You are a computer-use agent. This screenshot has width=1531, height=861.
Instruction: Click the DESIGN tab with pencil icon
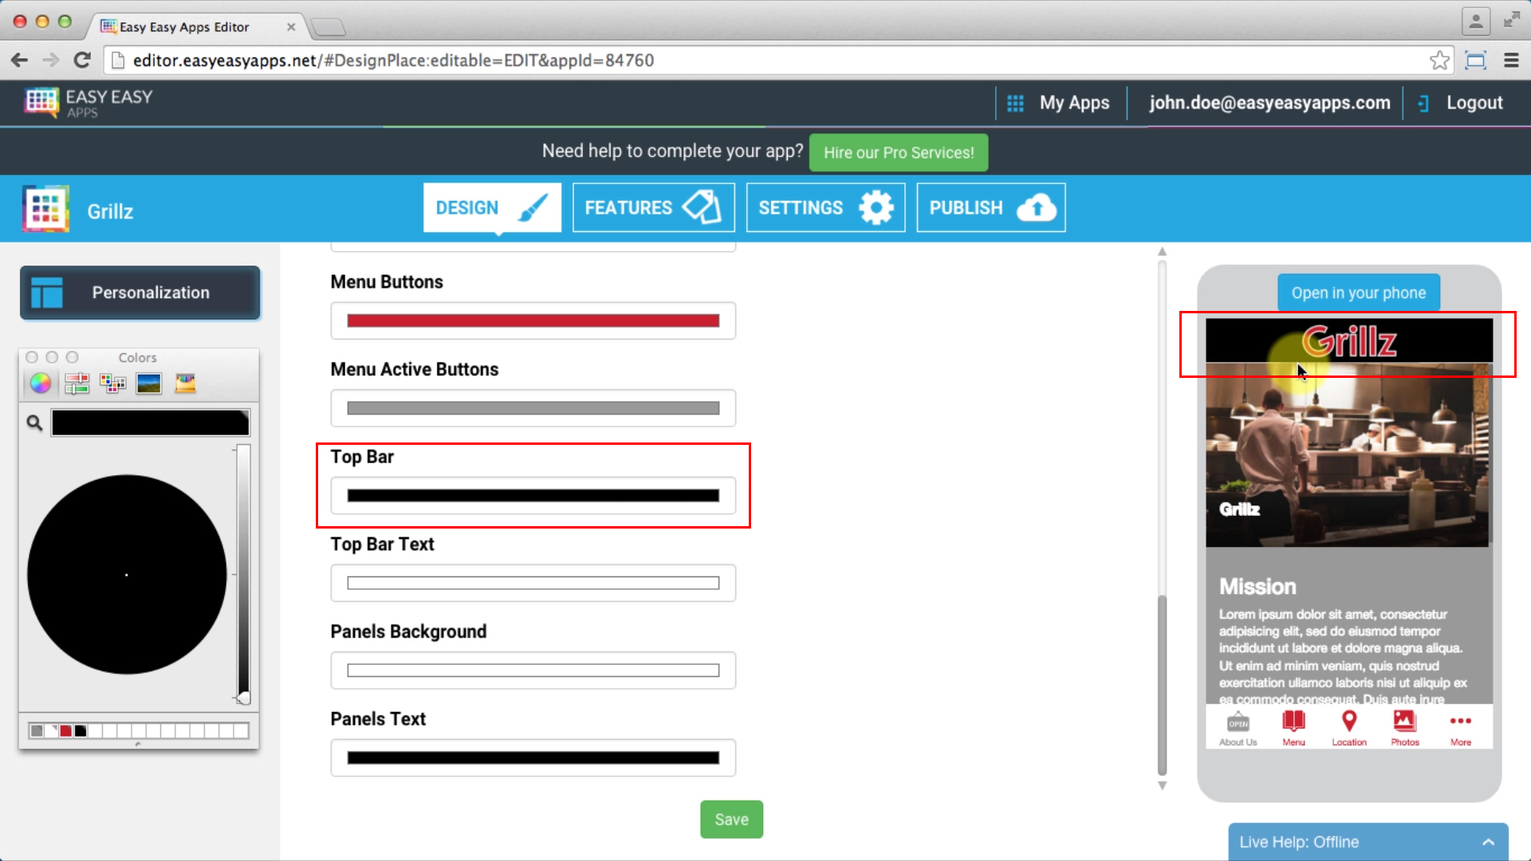pyautogui.click(x=491, y=208)
